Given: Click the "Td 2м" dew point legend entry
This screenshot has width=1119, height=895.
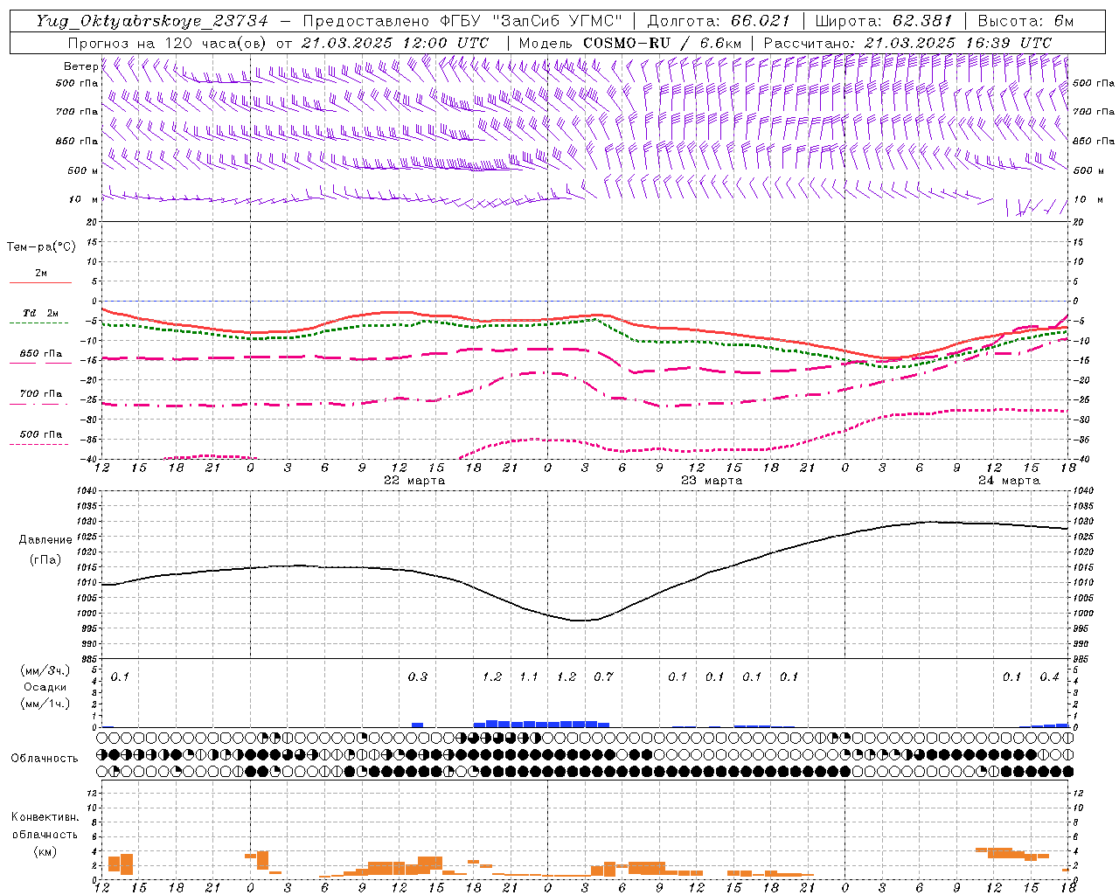Looking at the screenshot, I should point(41,313).
